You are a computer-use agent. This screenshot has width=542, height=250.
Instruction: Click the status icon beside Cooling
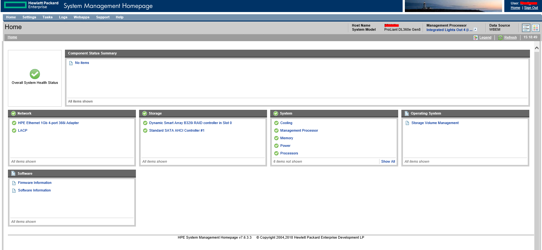pyautogui.click(x=276, y=123)
